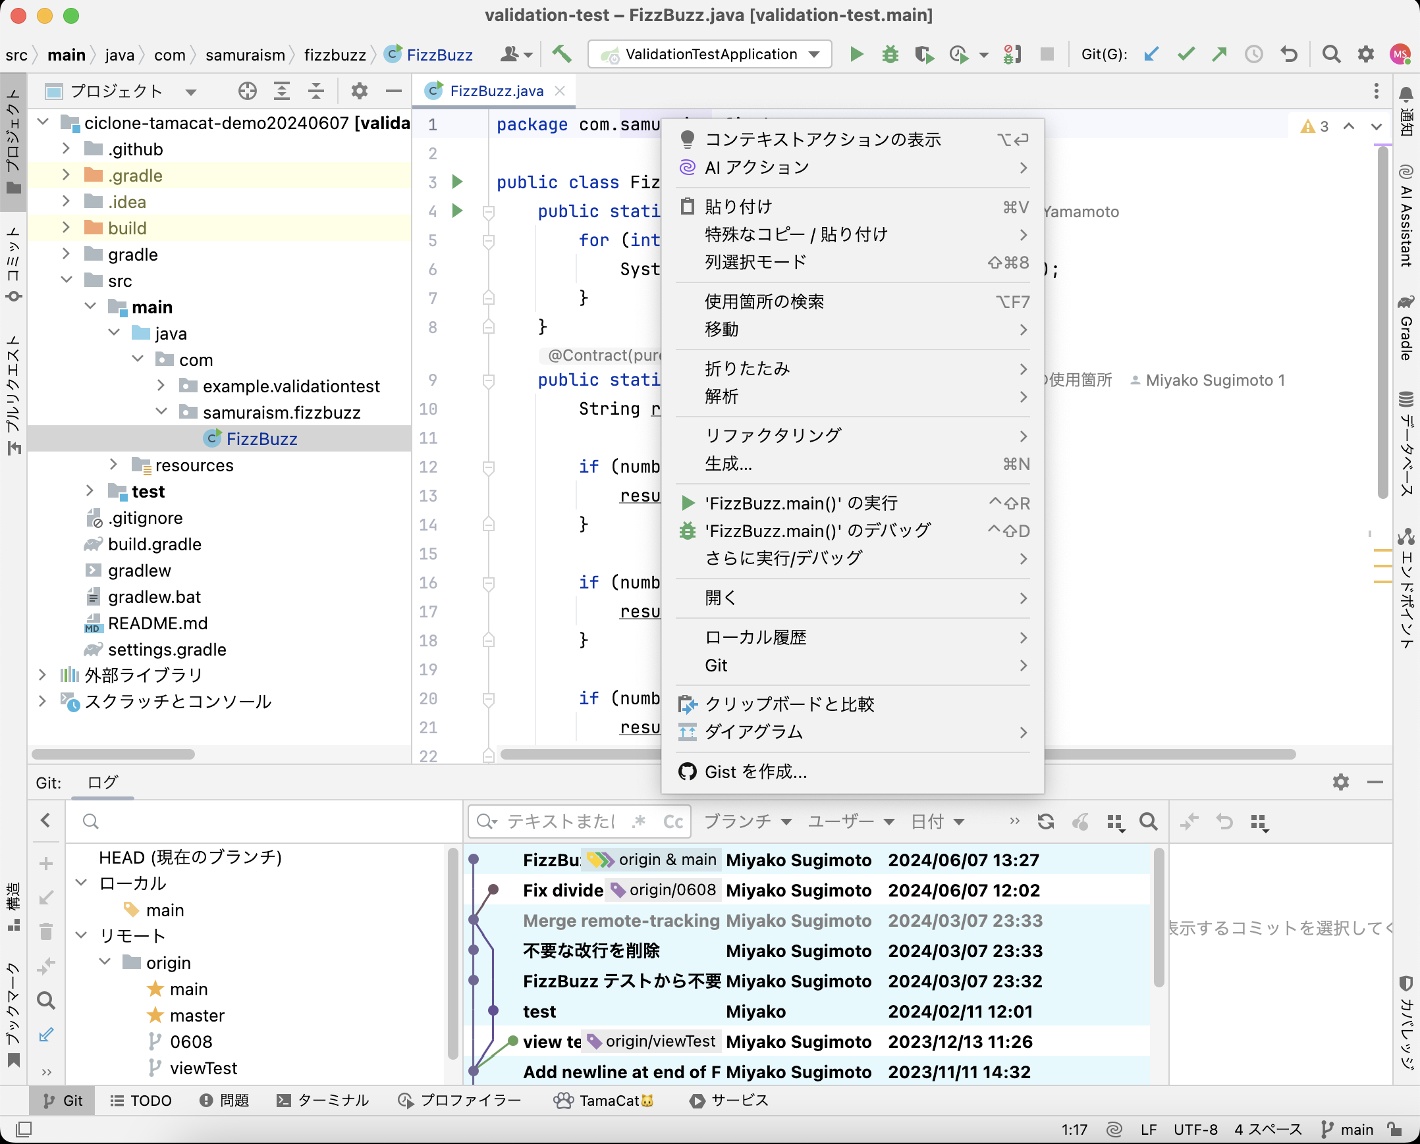This screenshot has height=1144, width=1420.
Task: Click the Git branches search field
Action: coord(263,821)
